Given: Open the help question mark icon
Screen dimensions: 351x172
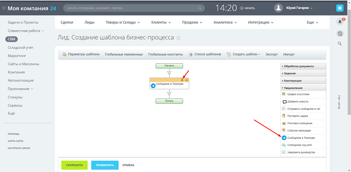Looking at the screenshot, I should pyautogui.click(x=340, y=8).
